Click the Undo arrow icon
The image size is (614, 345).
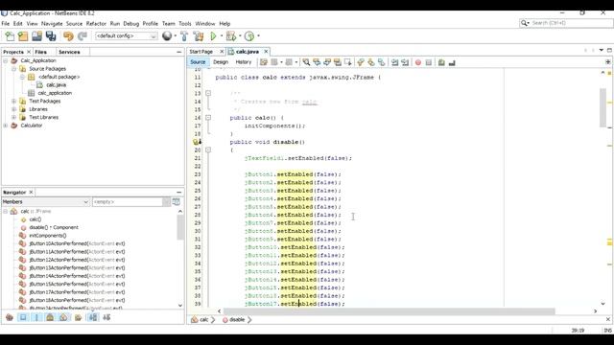[68, 36]
